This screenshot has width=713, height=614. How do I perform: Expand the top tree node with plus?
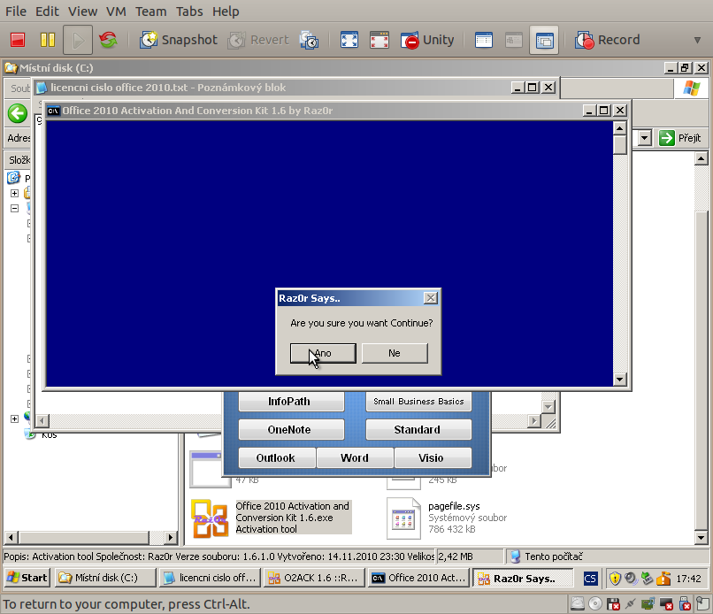click(x=14, y=193)
